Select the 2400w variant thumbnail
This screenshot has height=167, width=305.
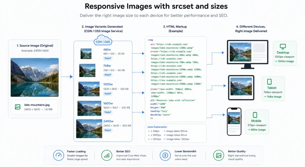[x=89, y=128]
